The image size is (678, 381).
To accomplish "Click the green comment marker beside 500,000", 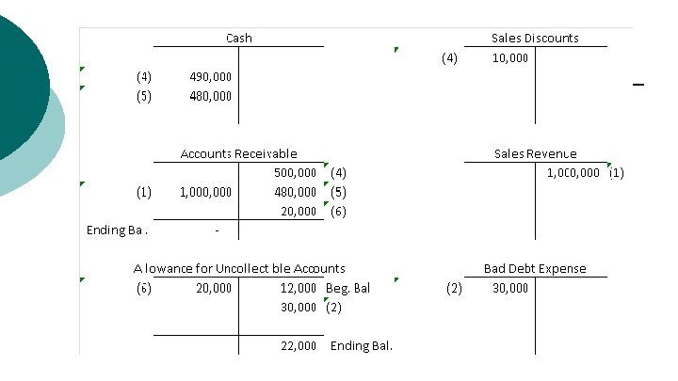I will tap(326, 165).
